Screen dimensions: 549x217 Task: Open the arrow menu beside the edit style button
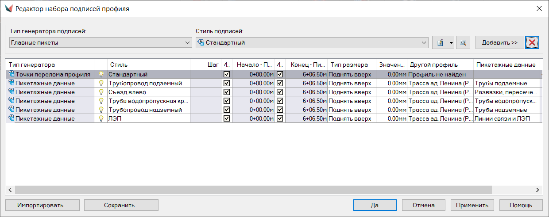(451, 43)
